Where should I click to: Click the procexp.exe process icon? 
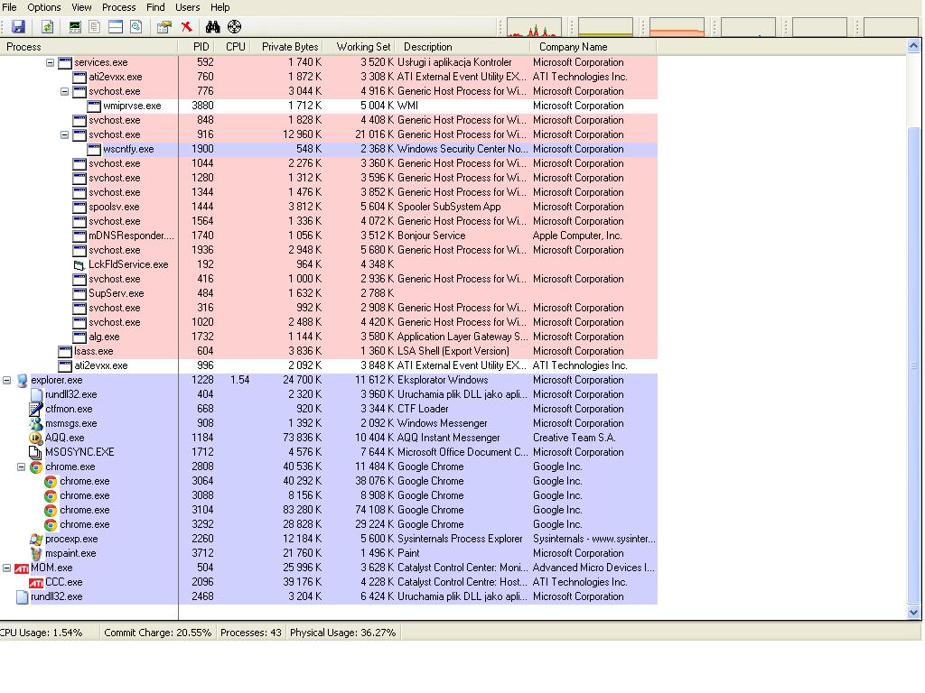tap(36, 540)
